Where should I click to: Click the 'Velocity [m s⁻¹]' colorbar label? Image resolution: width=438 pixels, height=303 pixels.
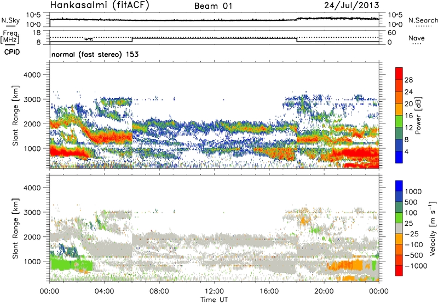[x=433, y=228]
